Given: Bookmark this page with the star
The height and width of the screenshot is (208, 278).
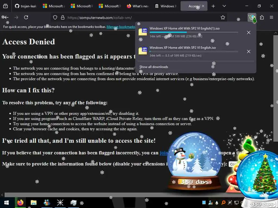Looking at the screenshot, I should (x=223, y=17).
